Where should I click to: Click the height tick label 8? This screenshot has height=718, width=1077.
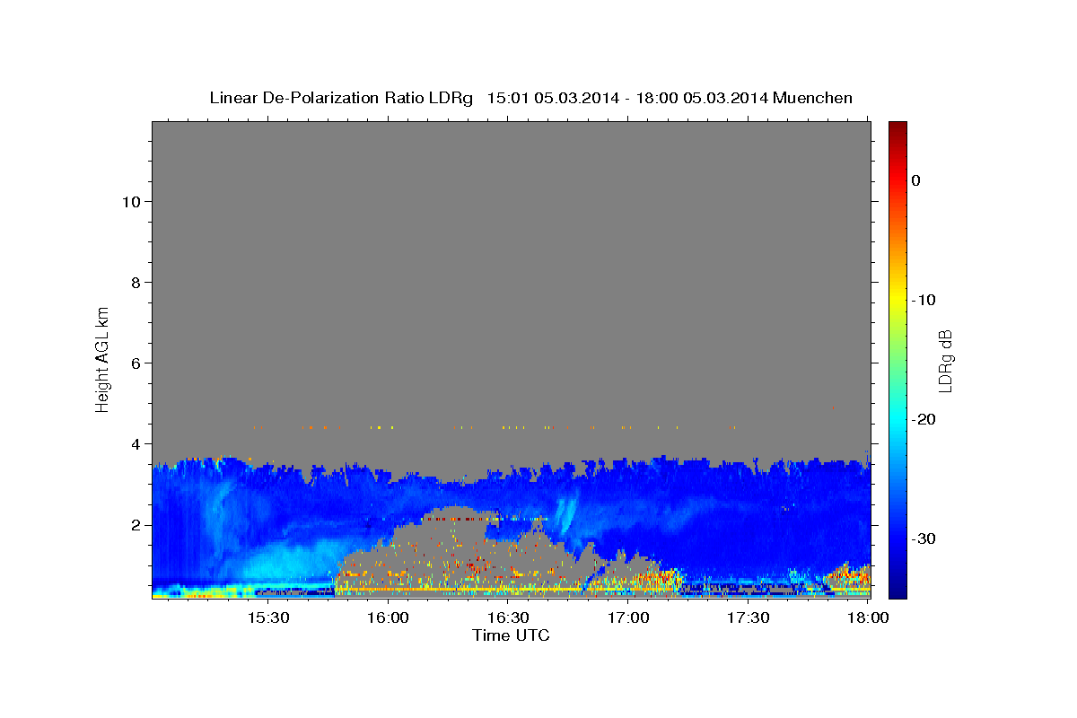tap(134, 282)
